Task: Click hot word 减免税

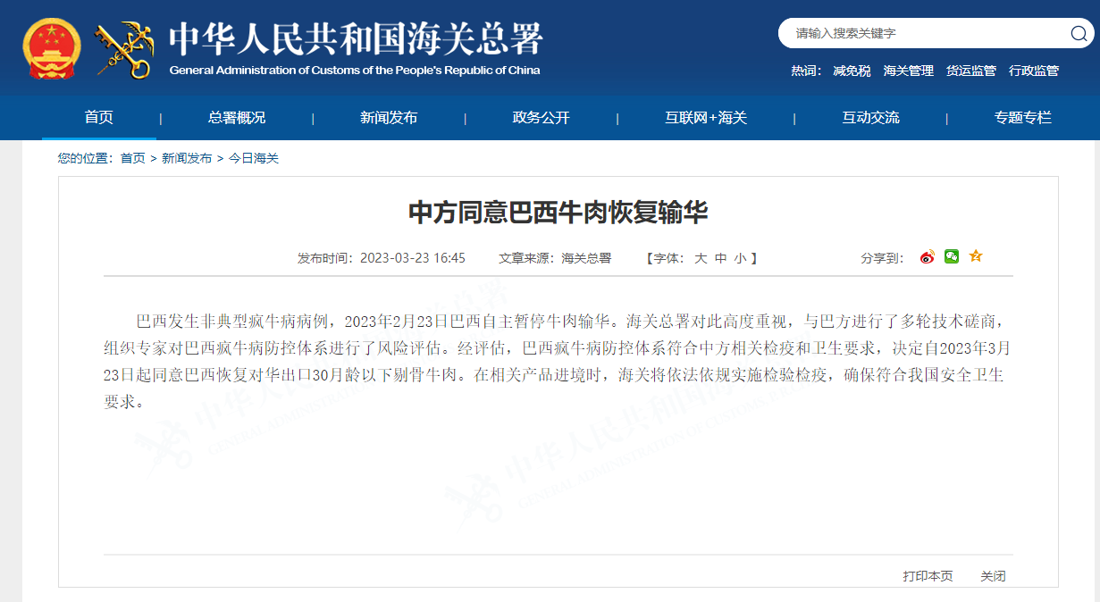Action: pos(852,71)
